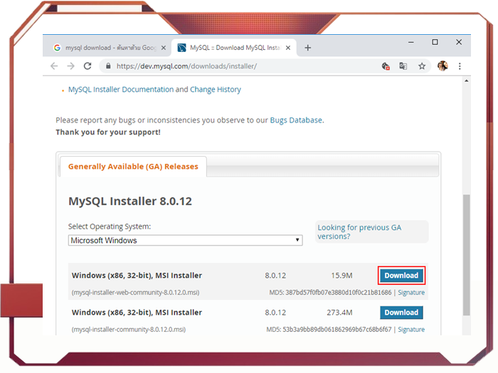The width and height of the screenshot is (498, 373).
Task: Reload the MySQL download page
Action: (88, 66)
